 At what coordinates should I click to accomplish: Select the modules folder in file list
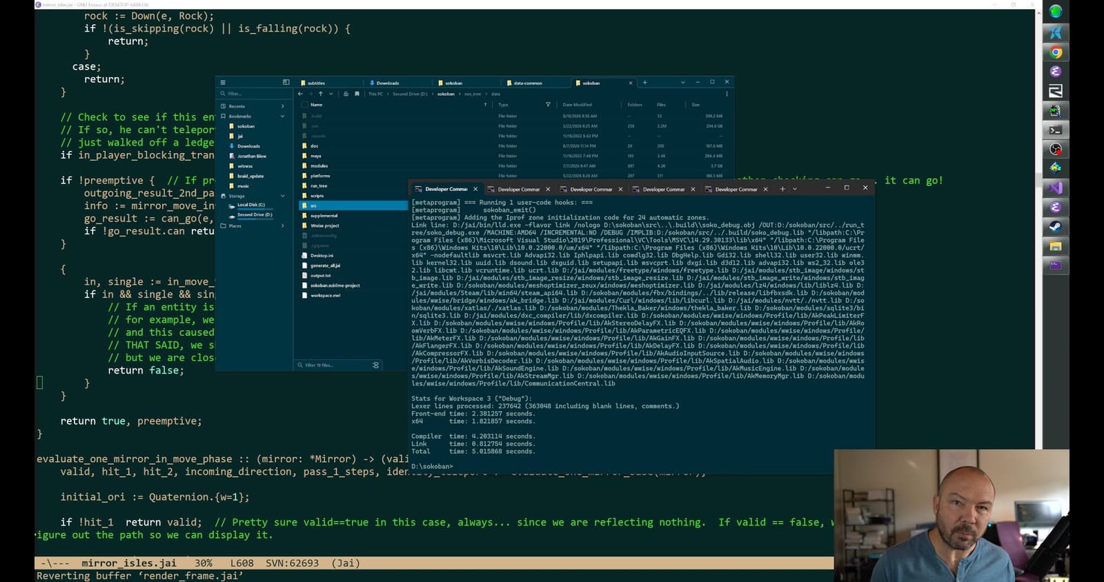[319, 166]
